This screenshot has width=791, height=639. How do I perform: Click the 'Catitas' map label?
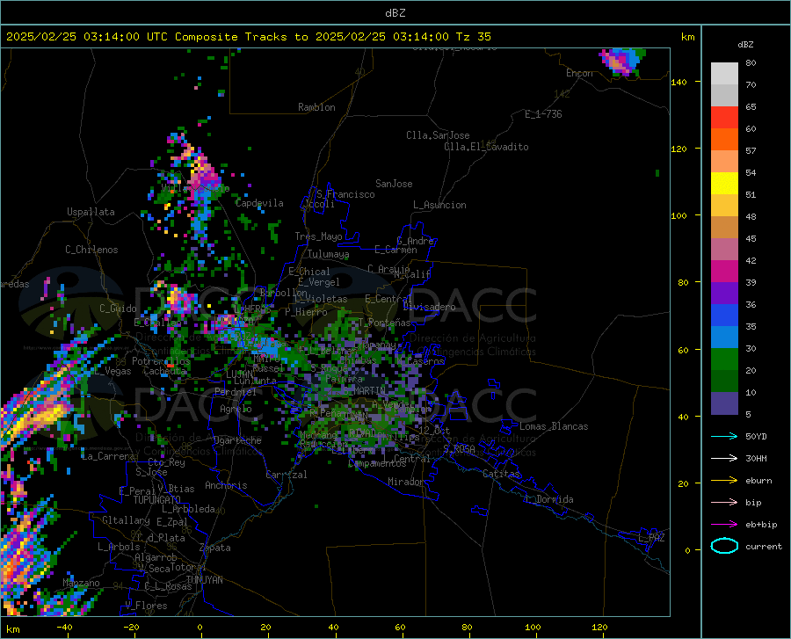coord(501,474)
